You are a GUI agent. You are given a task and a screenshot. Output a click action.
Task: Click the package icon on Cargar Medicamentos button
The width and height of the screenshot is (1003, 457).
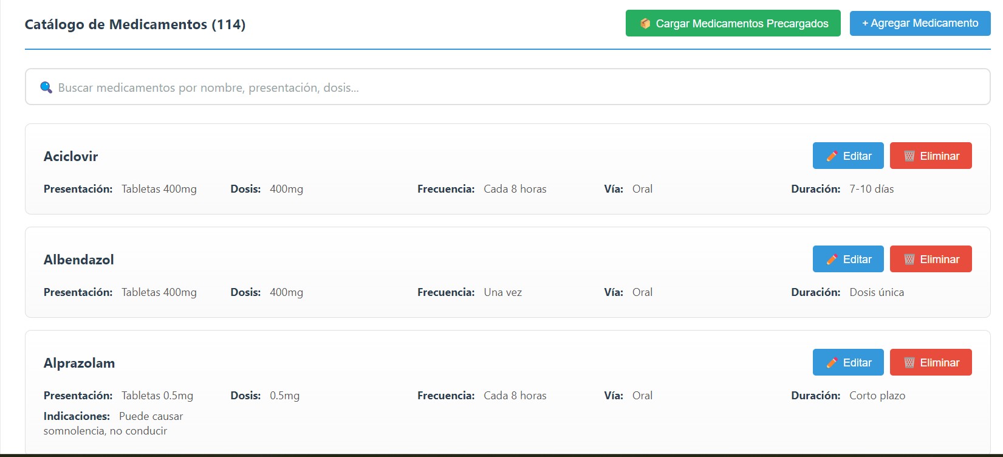point(645,24)
